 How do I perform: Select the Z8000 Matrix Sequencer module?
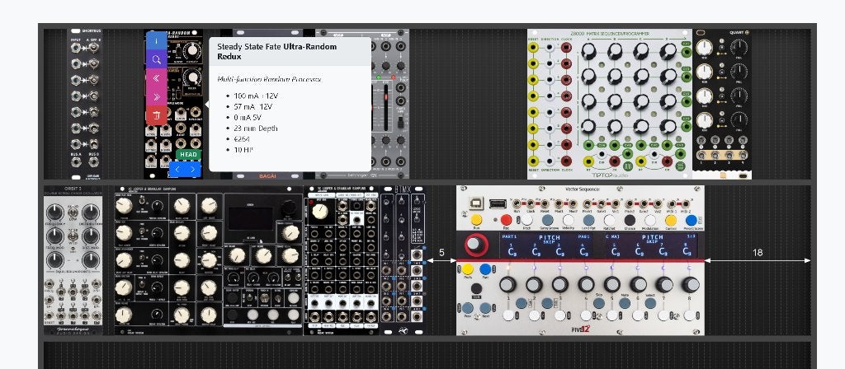click(x=610, y=104)
